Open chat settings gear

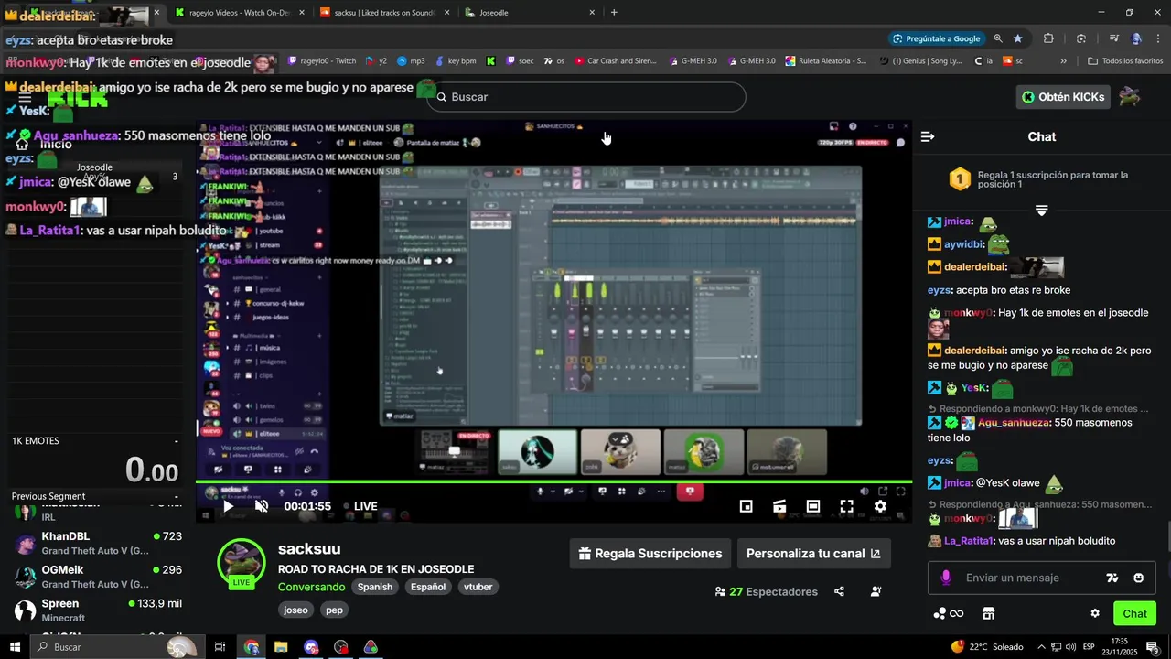1095,613
